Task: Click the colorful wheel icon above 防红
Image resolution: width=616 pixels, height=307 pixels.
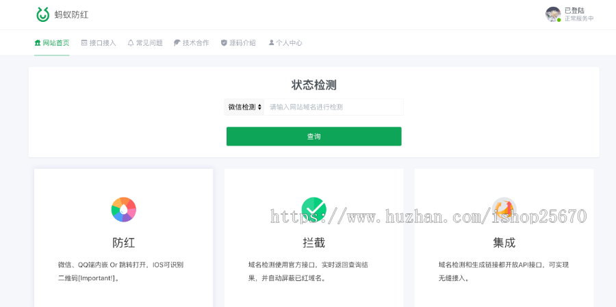Action: point(123,210)
